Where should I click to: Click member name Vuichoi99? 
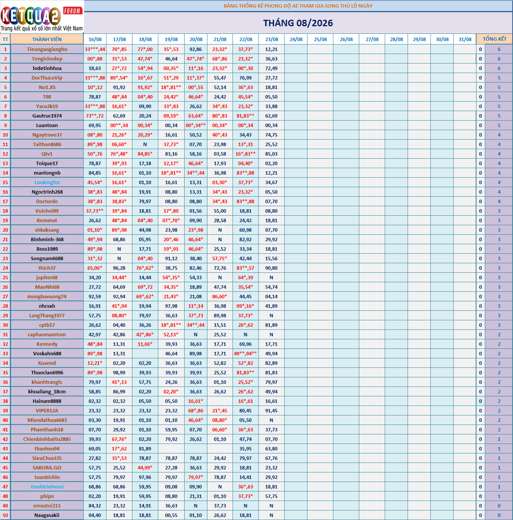47,211
